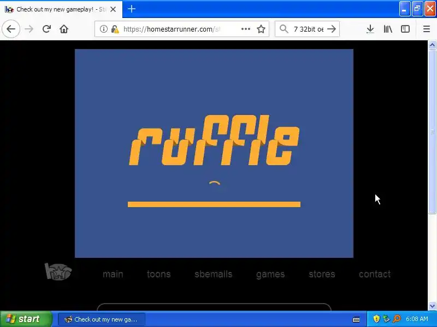Open the 'games' navigation link
Image resolution: width=437 pixels, height=327 pixels.
coord(270,274)
